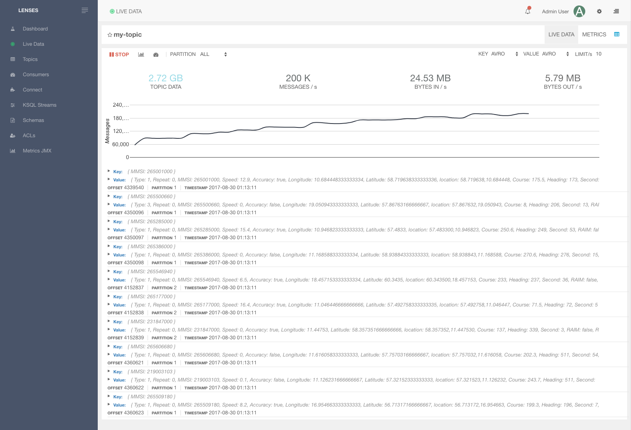This screenshot has height=430, width=631.
Task: Click the KSQL Streams sliders icon
Action: pos(13,105)
